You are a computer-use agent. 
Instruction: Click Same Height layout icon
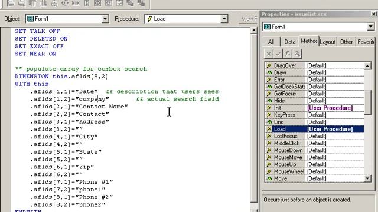87,3
